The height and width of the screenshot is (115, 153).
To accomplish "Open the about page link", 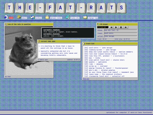I will point(24,18).
